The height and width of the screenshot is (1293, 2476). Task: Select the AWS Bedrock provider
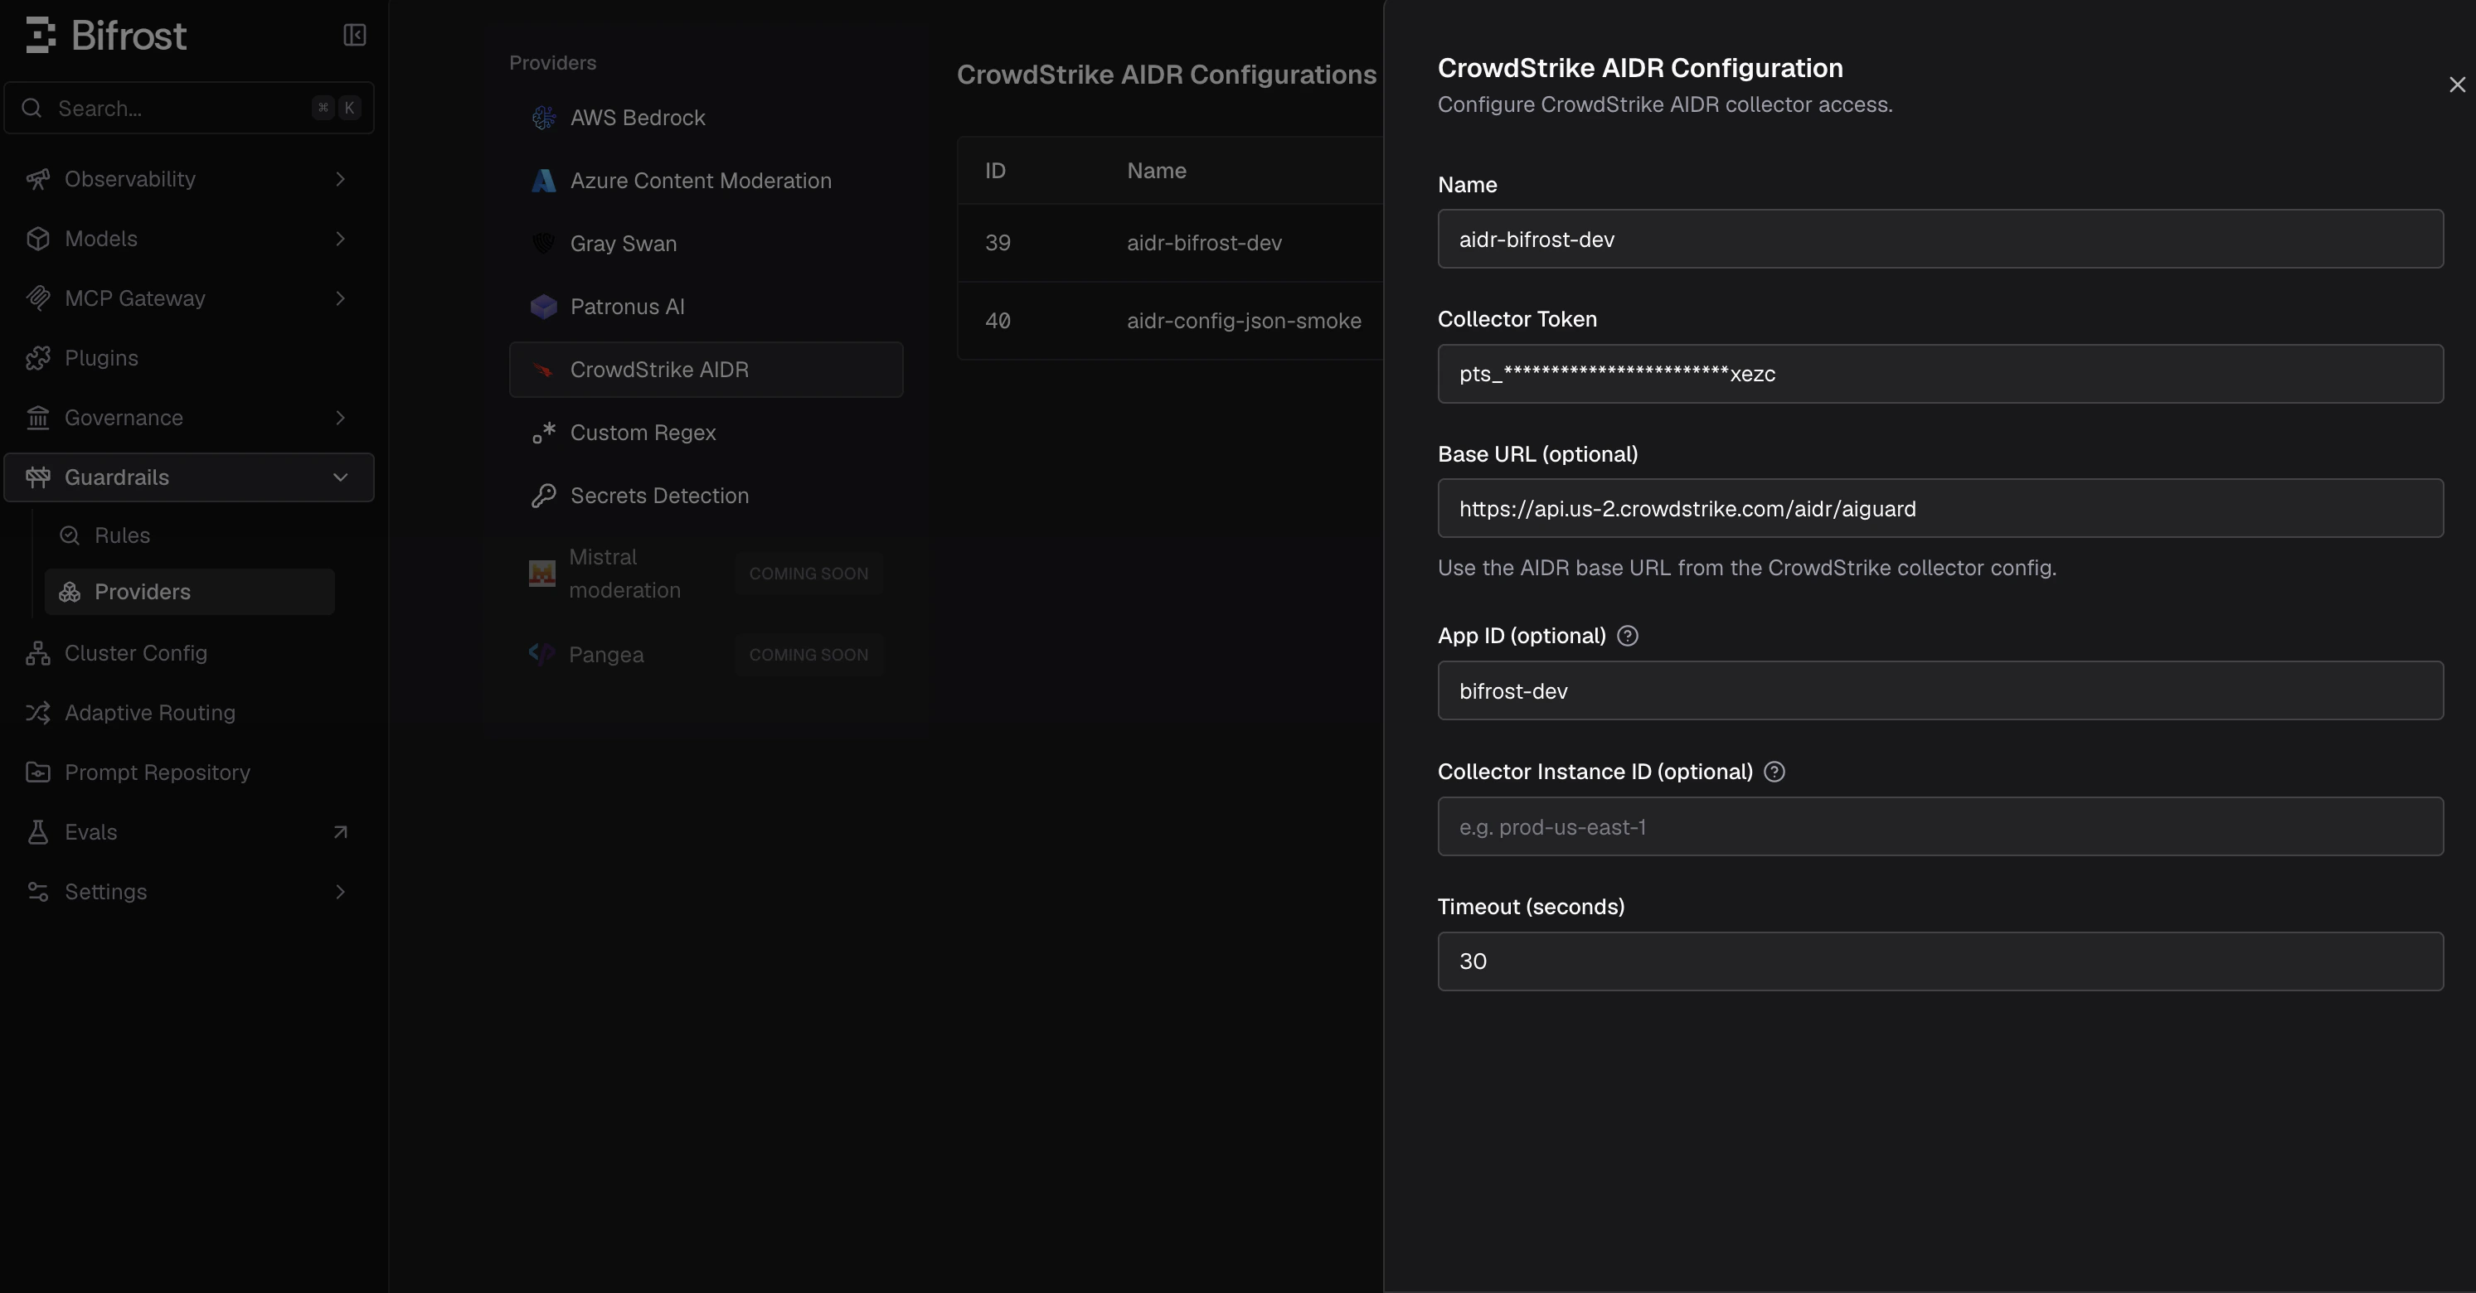tap(706, 117)
